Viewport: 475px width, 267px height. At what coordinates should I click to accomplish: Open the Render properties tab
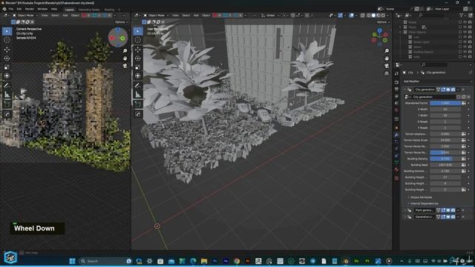coord(396,82)
